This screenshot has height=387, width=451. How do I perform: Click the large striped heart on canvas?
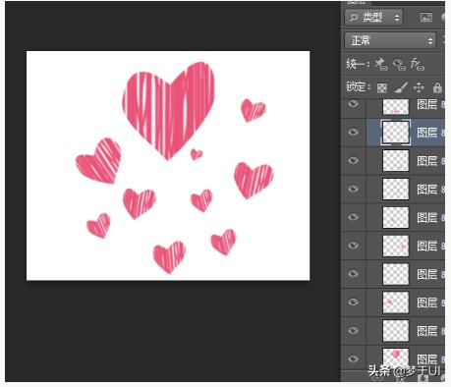[169, 109]
